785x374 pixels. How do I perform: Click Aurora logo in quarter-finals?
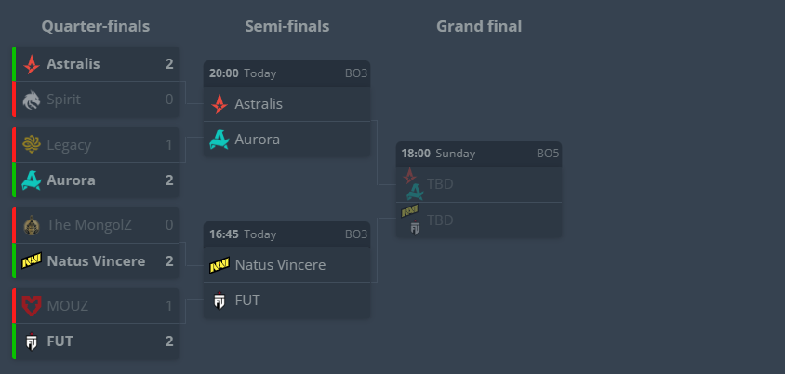32,180
